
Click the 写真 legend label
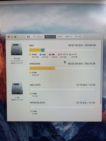pos(53,55)
